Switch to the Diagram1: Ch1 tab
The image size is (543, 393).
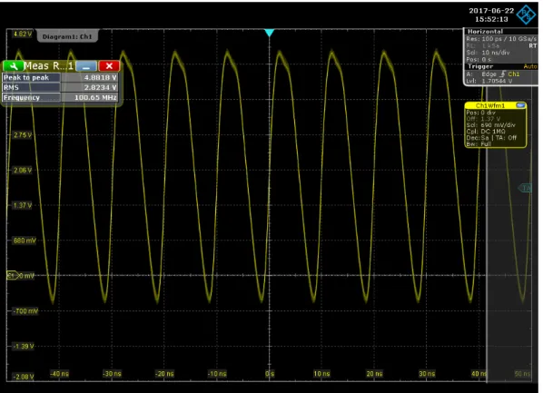pos(67,36)
